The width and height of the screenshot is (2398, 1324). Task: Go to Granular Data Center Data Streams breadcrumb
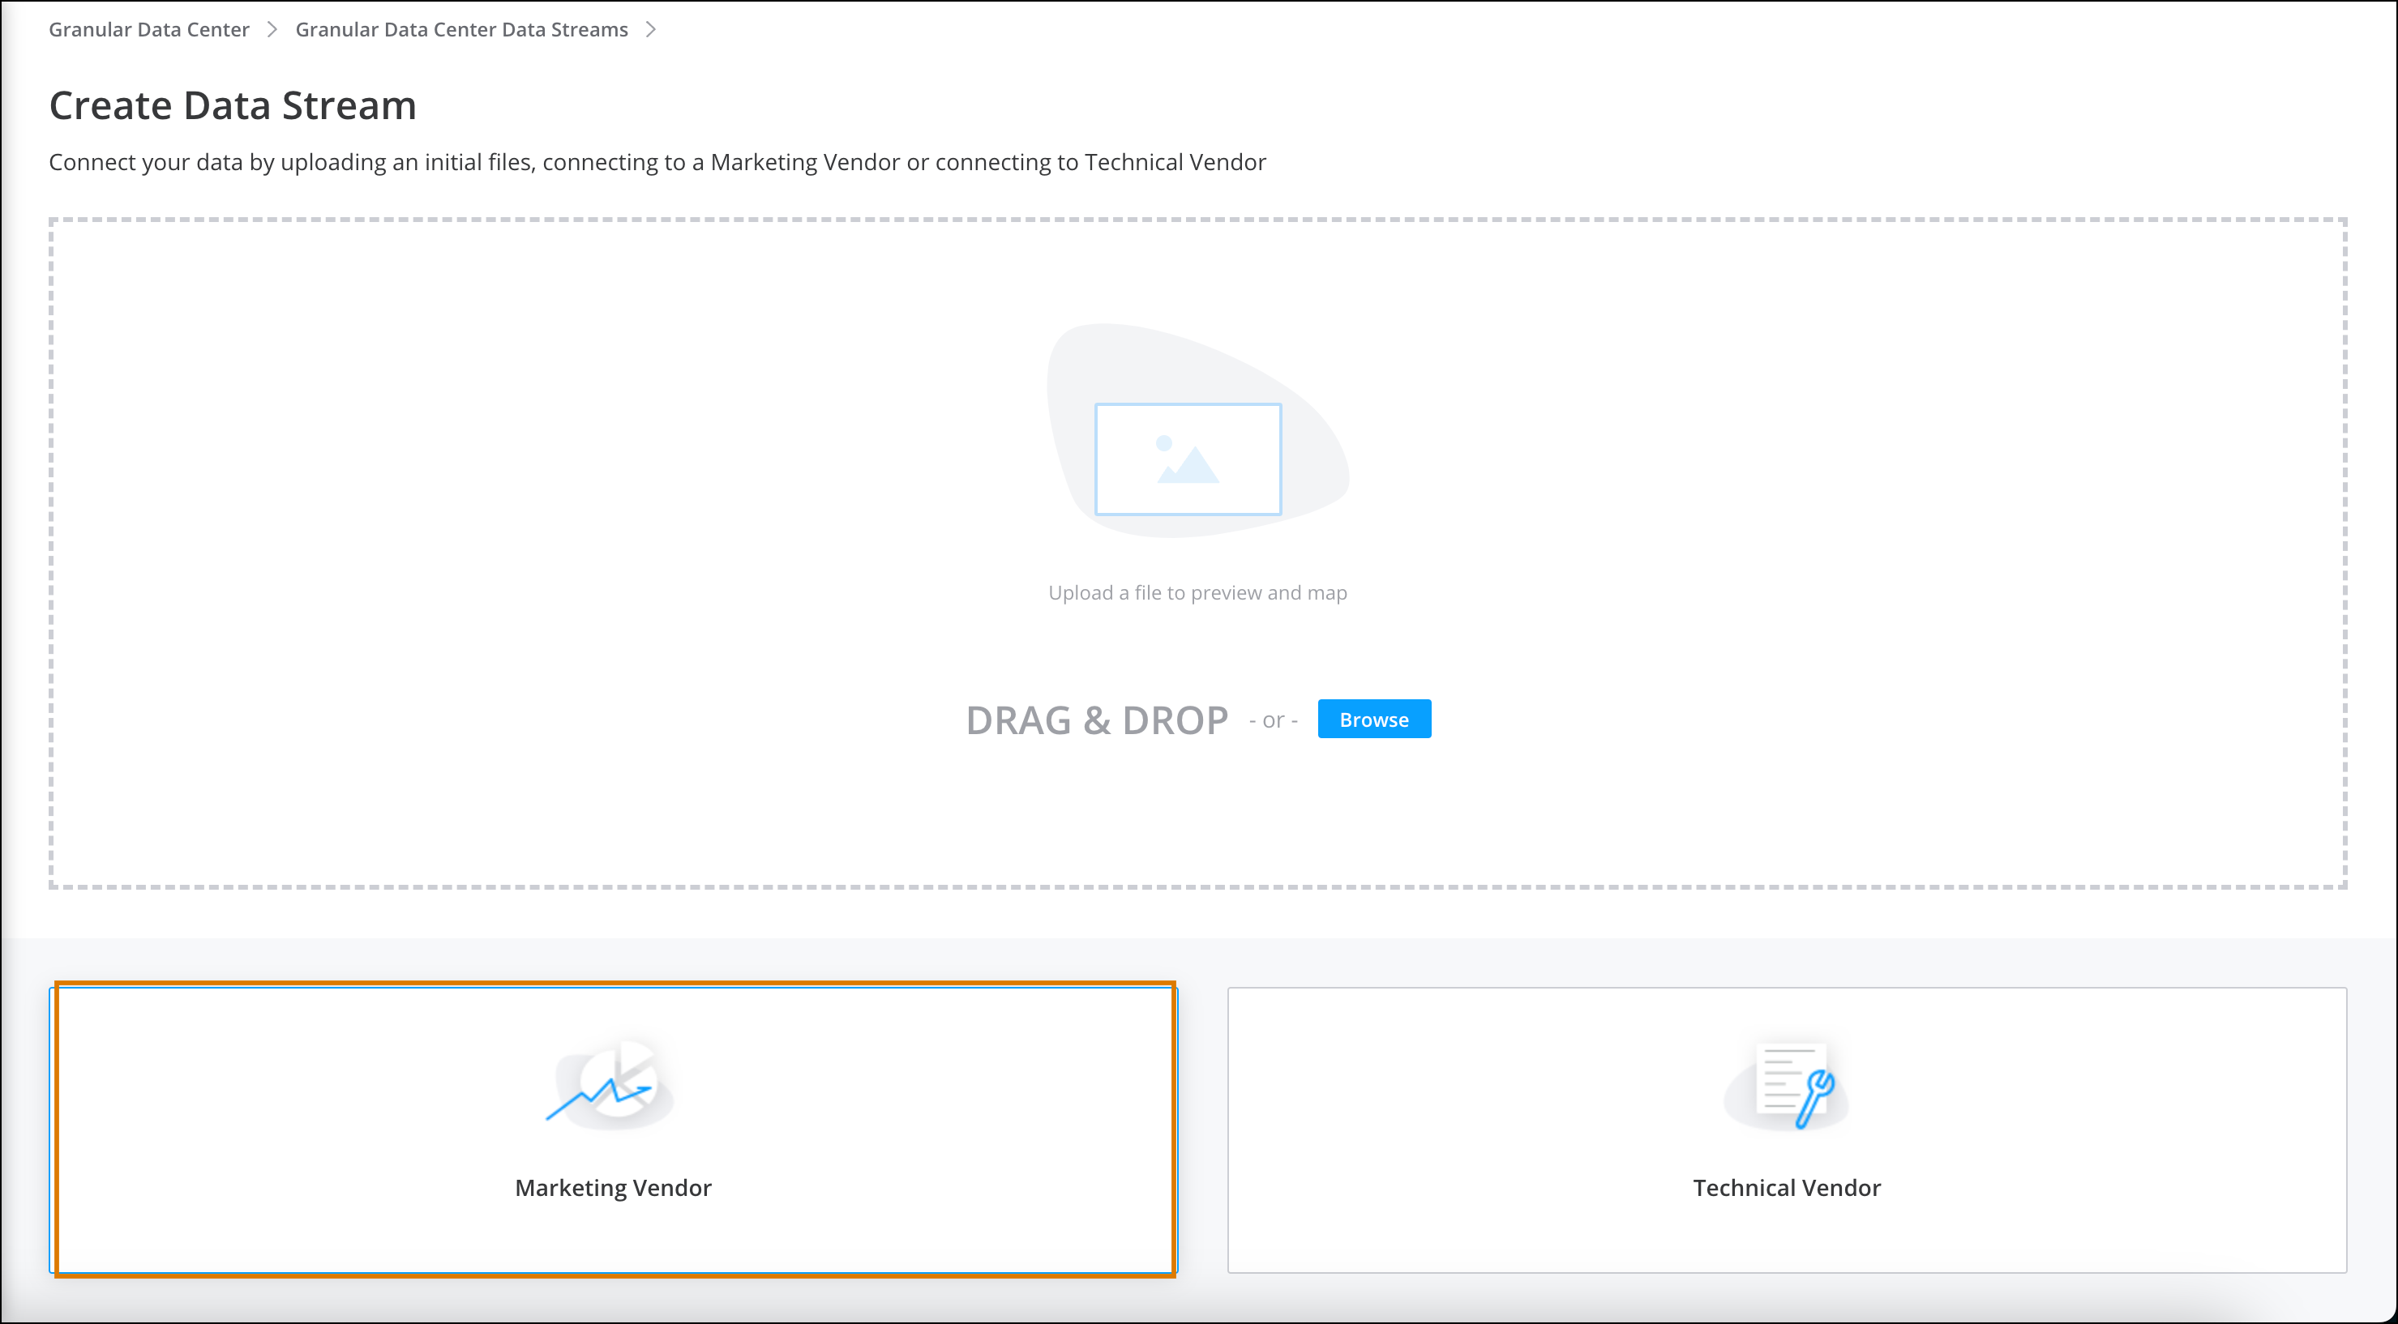(x=462, y=30)
